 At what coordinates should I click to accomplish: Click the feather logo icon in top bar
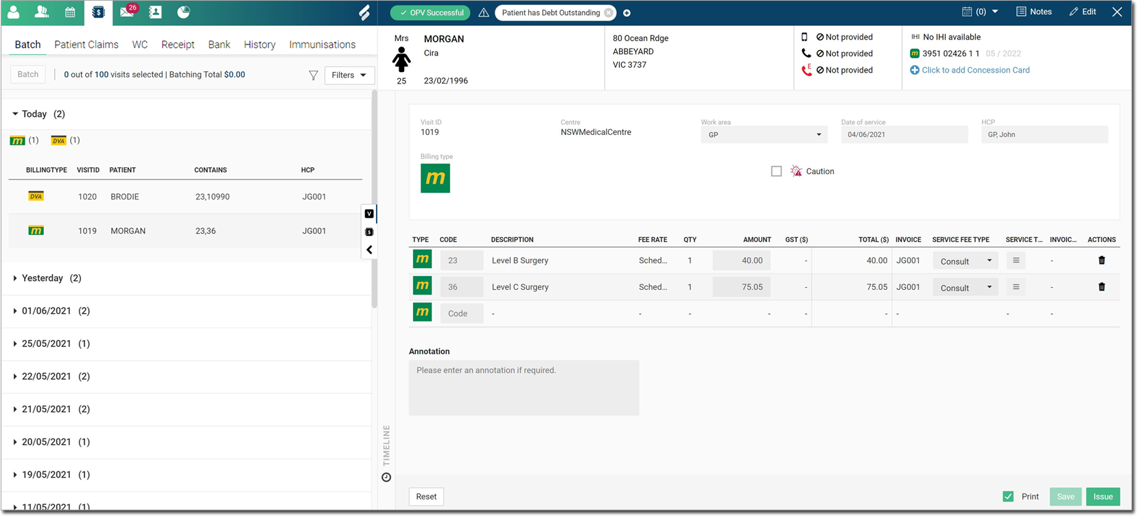(x=364, y=12)
